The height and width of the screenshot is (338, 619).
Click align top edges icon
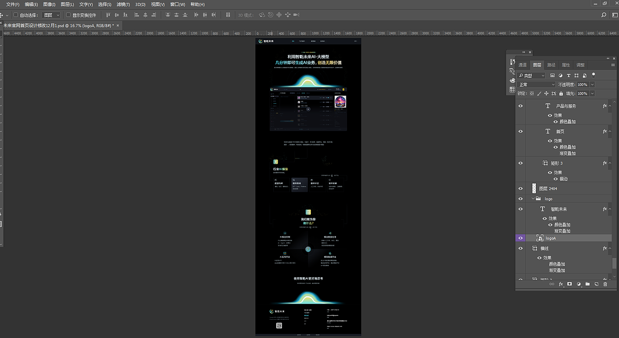pyautogui.click(x=108, y=15)
